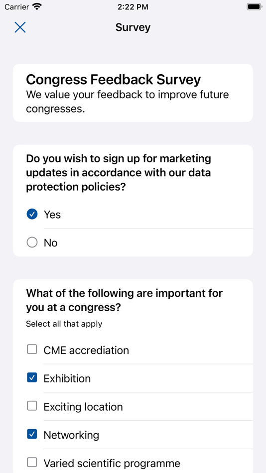Tap the No answer label
This screenshot has height=473, width=266.
[x=50, y=243]
